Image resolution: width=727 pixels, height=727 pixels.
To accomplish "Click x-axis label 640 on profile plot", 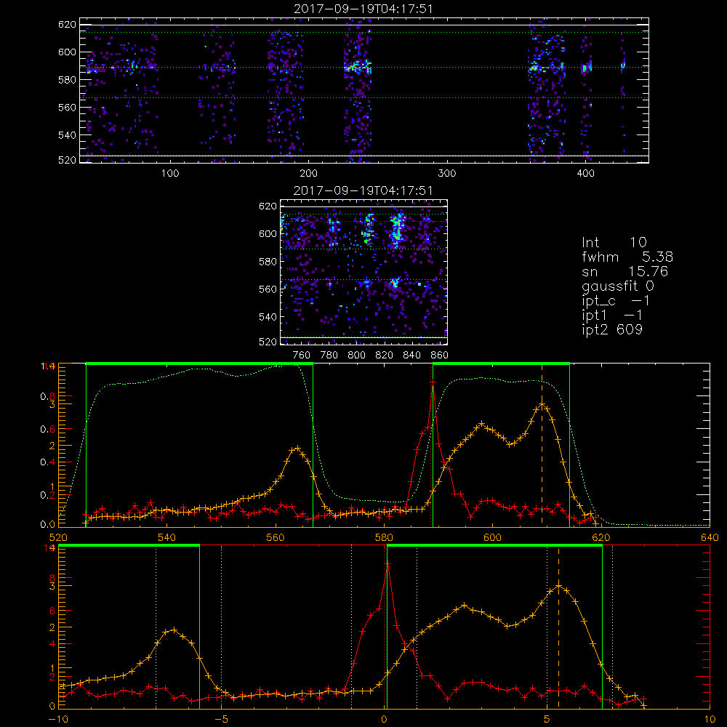I will tap(710, 537).
